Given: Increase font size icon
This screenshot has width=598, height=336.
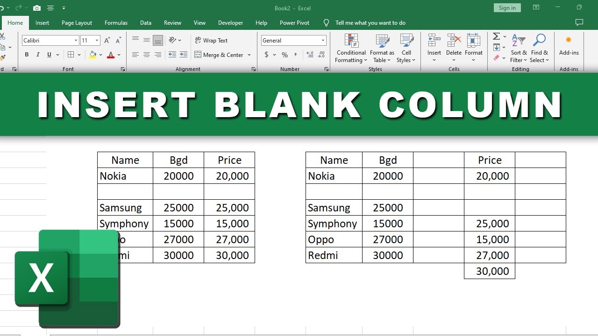Looking at the screenshot, I should 107,41.
